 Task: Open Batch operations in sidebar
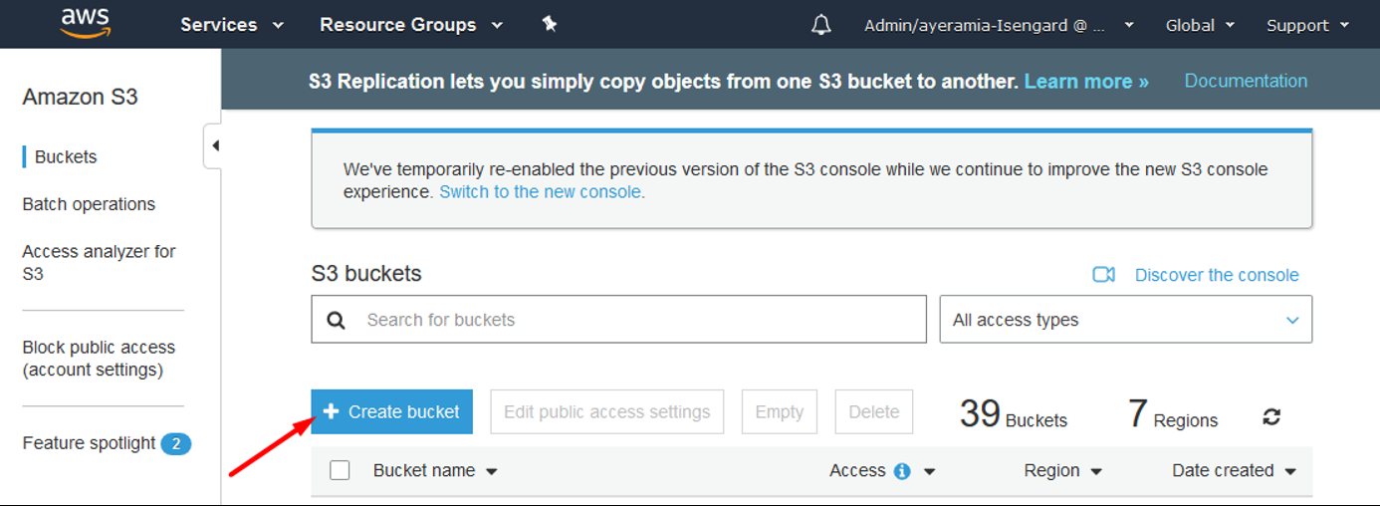(x=89, y=204)
